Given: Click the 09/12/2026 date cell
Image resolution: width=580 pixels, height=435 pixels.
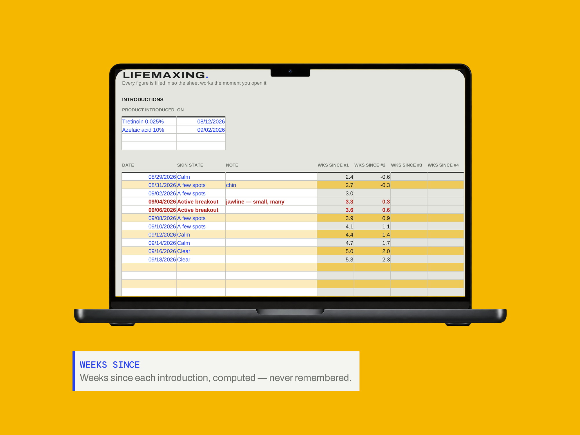Looking at the screenshot, I should [149, 235].
